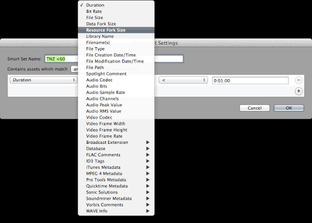Image resolution: width=312 pixels, height=223 pixels.
Task: Choose Duration in the popup menu
Action: (x=116, y=5)
